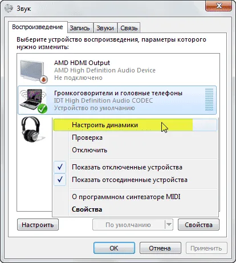Select the 'Воспроизведение' tab
This screenshot has height=263, width=236.
tap(38, 27)
